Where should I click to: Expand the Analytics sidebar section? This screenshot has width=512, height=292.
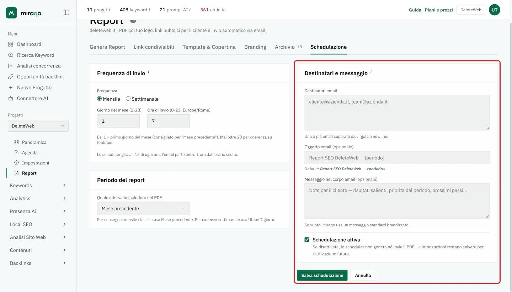(38, 198)
